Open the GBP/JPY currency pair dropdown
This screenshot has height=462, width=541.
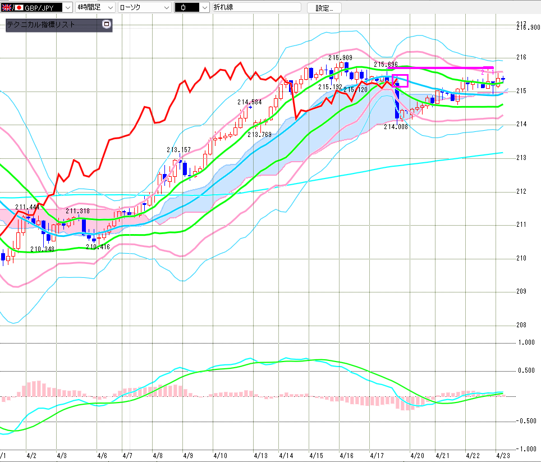tap(68, 8)
